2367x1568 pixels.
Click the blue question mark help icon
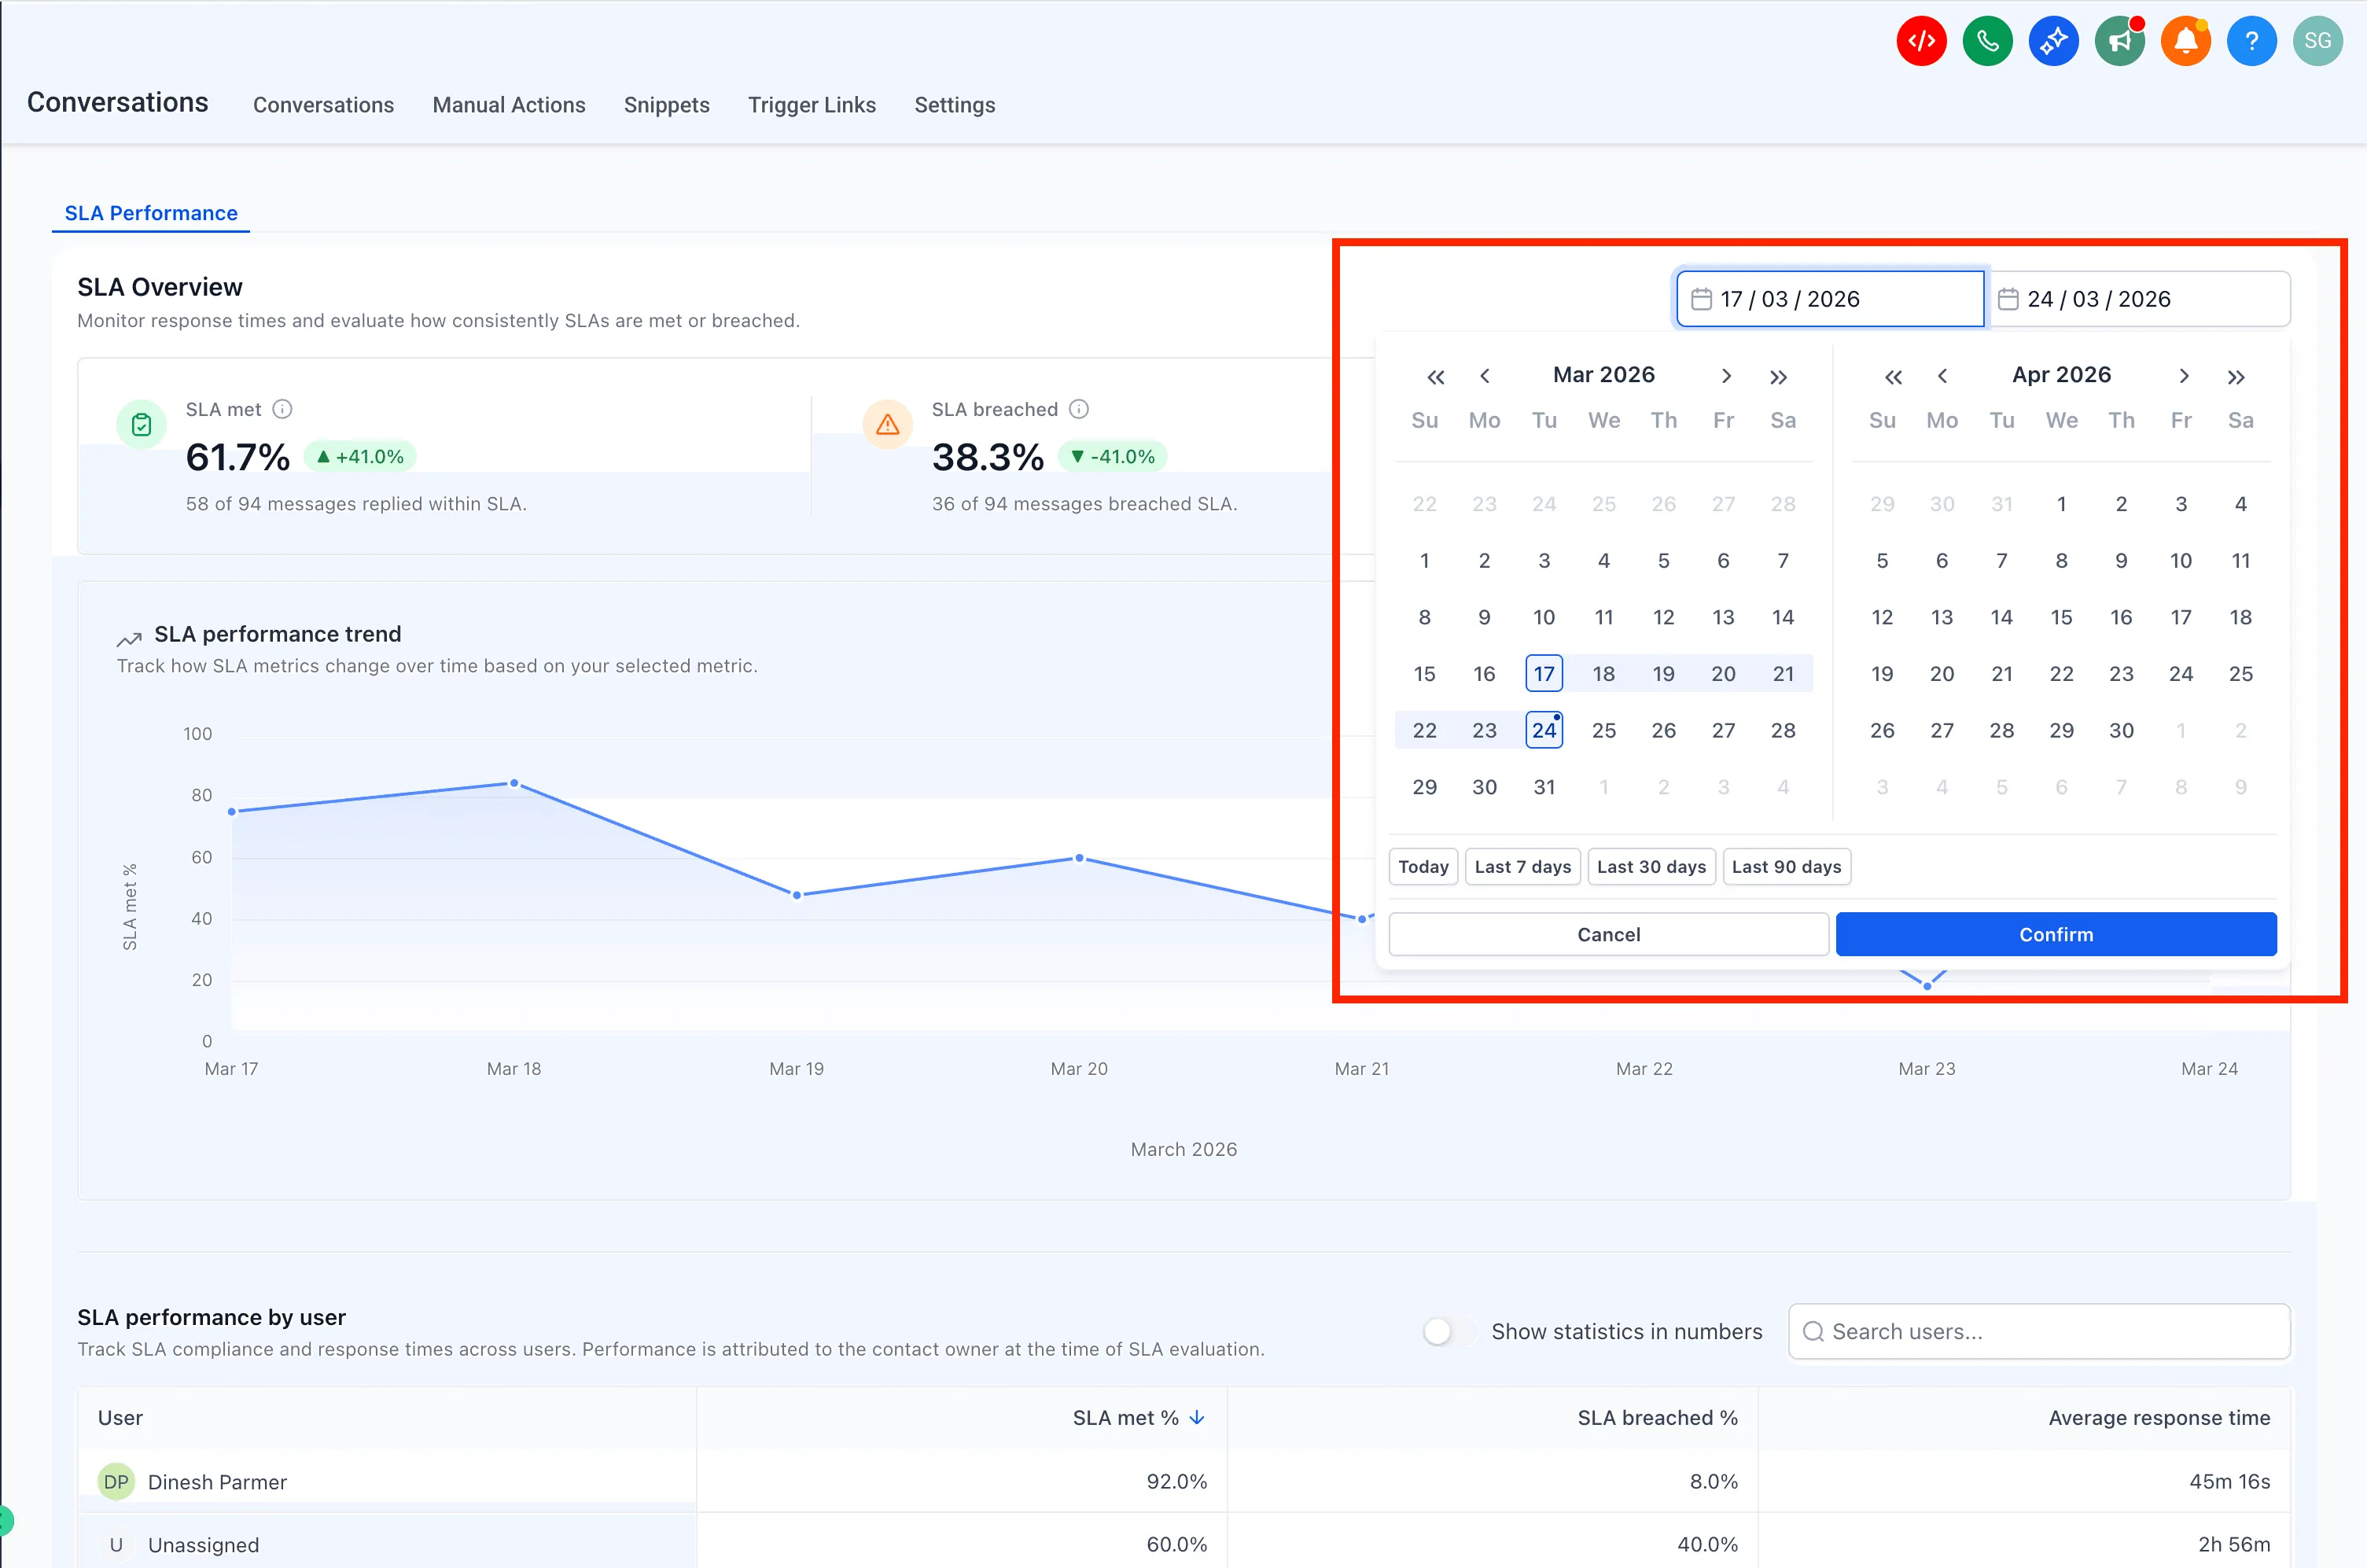tap(2251, 41)
